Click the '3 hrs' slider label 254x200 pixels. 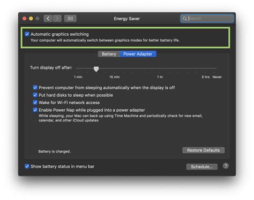tap(206, 77)
